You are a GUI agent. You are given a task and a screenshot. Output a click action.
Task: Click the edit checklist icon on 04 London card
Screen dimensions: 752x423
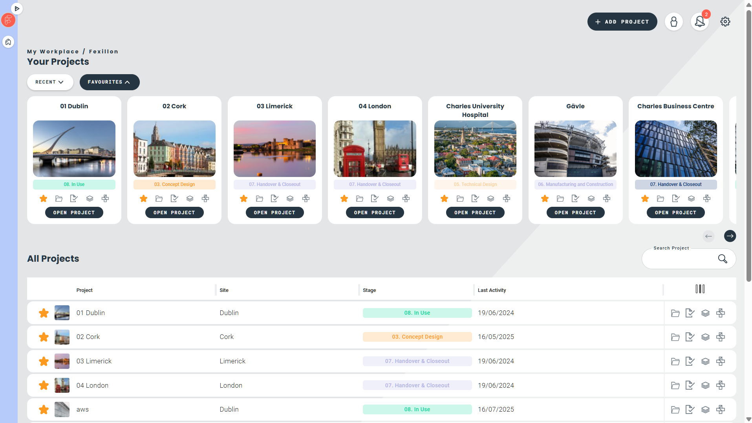pyautogui.click(x=375, y=199)
